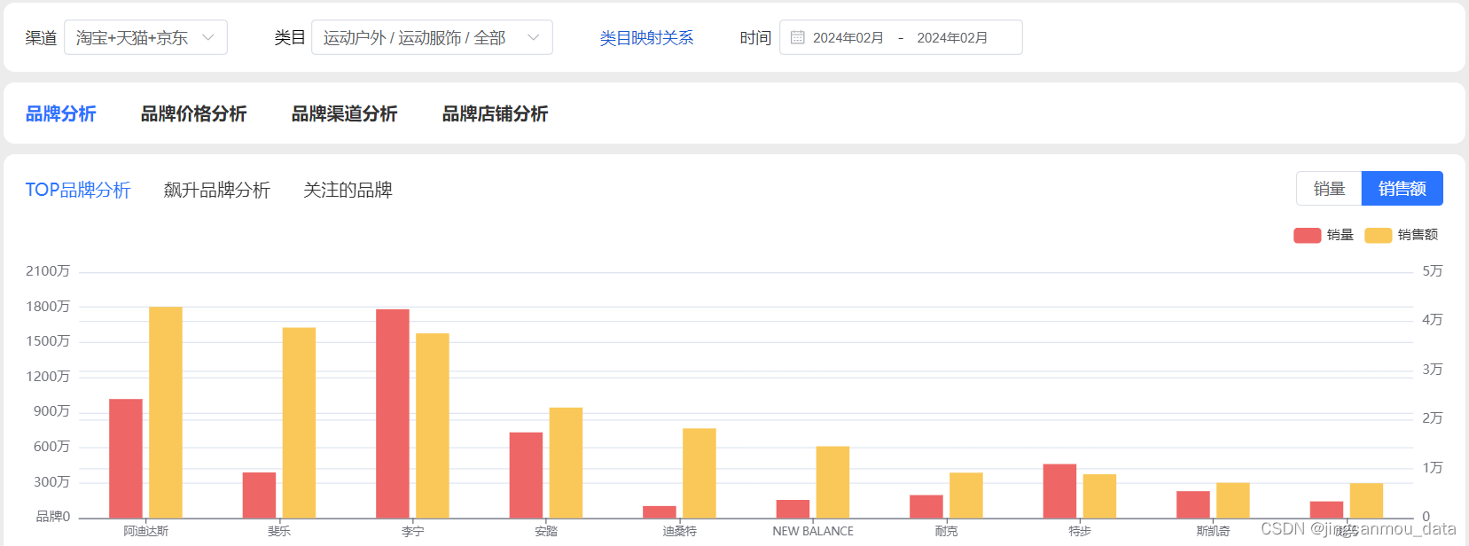Click the 阿迪达斯 red volume bar
The image size is (1469, 546).
(x=126, y=458)
